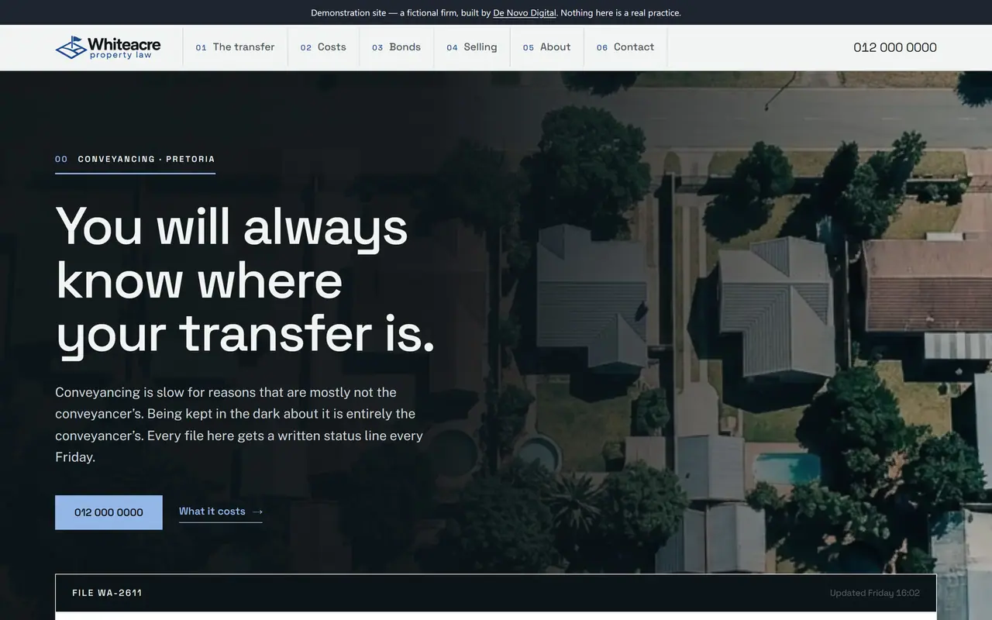
Task: Open the Costs nav item
Action: (323, 47)
